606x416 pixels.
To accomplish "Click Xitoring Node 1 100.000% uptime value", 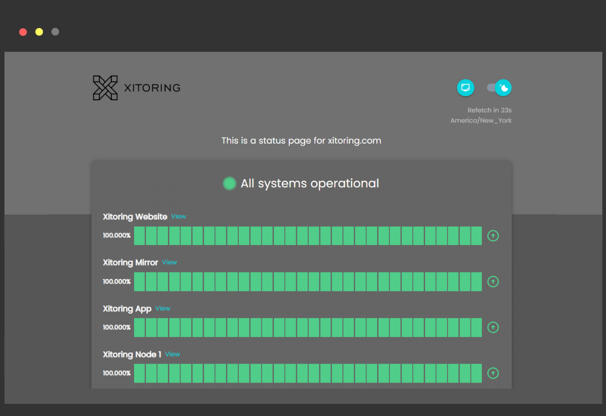I will (117, 373).
